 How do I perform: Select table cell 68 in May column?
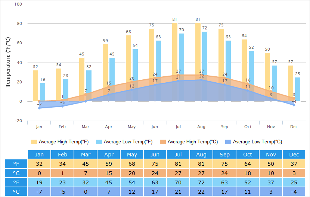132,164
